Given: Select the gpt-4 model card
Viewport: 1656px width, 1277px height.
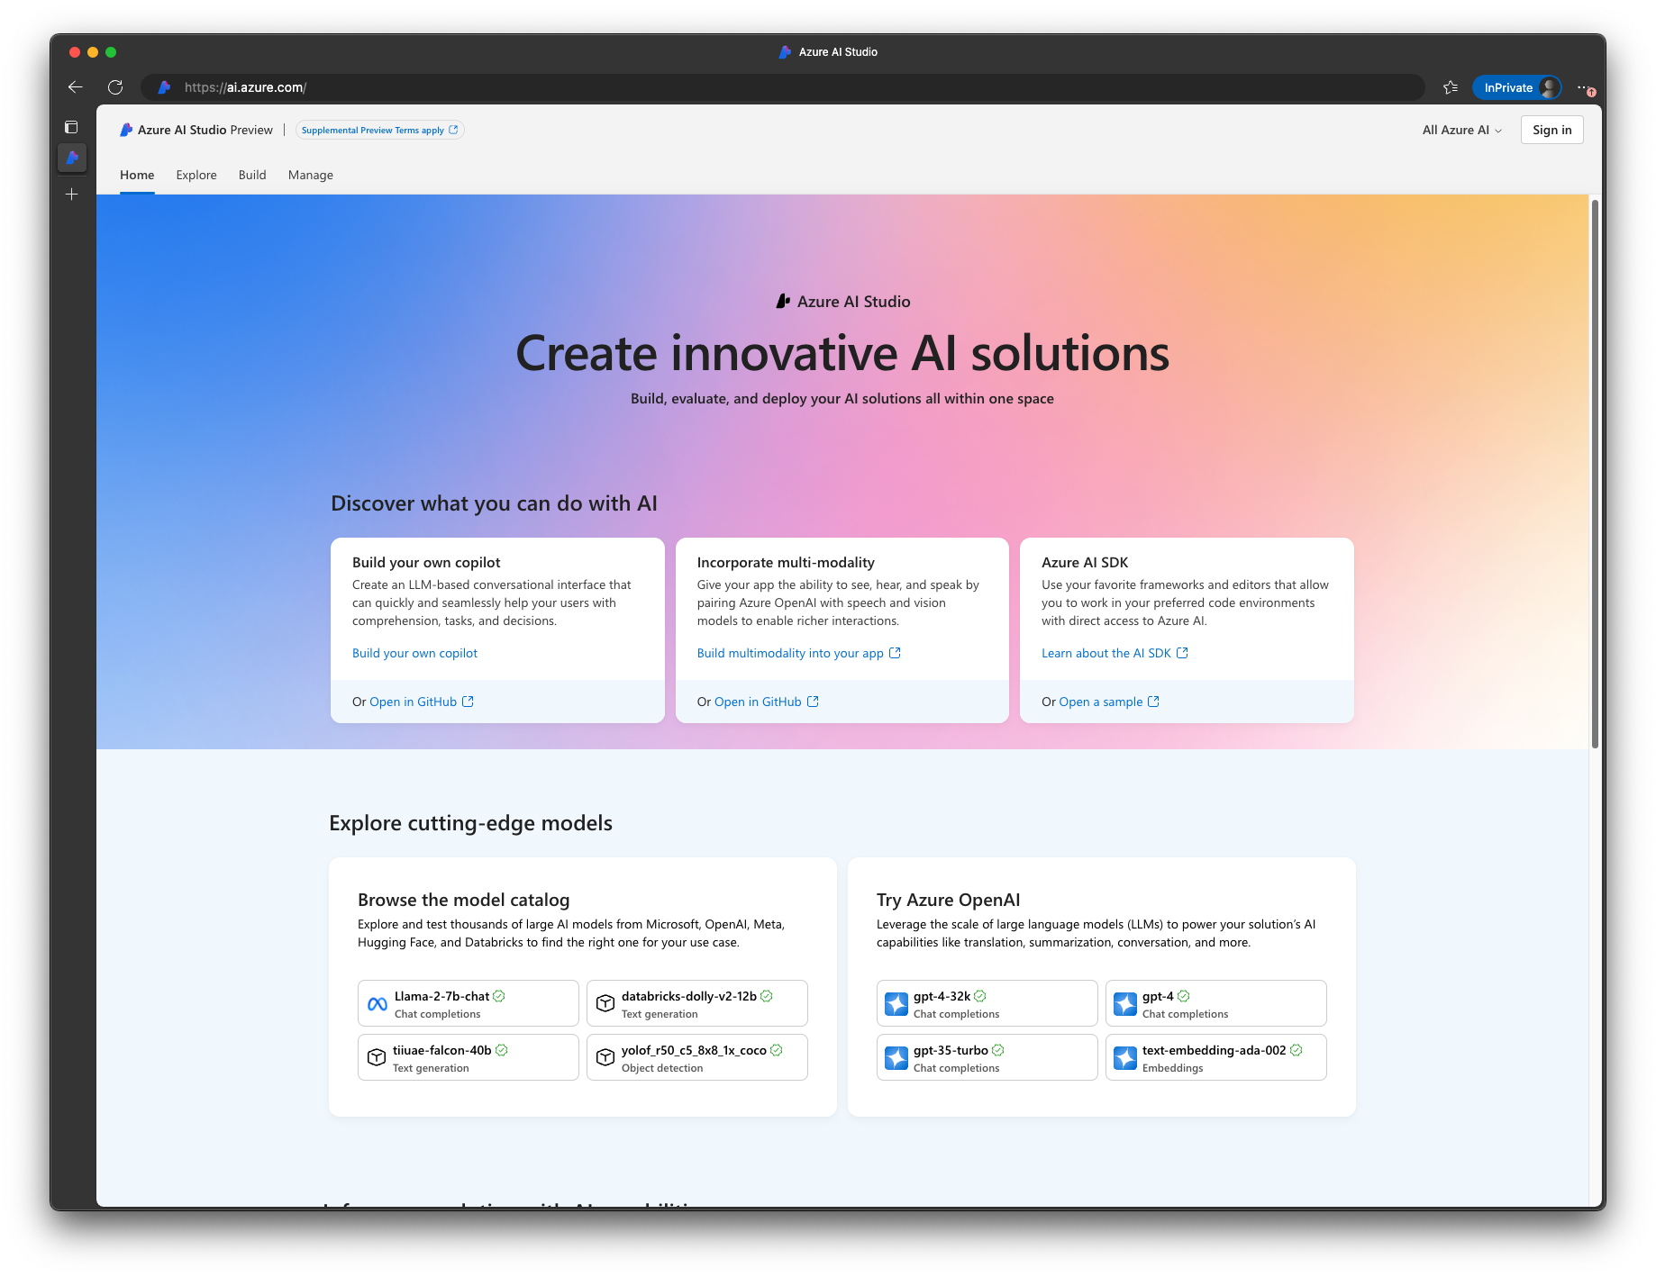Looking at the screenshot, I should click(x=1215, y=1003).
